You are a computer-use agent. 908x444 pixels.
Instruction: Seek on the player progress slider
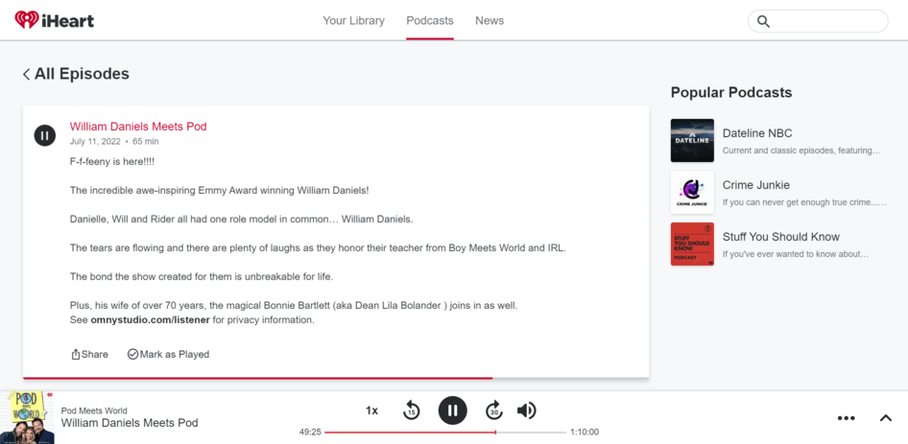(445, 432)
